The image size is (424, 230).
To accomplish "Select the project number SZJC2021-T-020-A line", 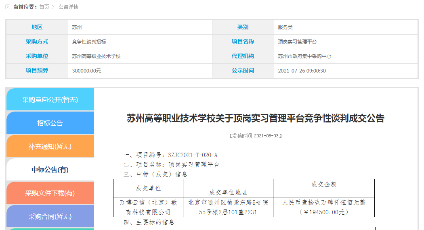I will point(170,155).
